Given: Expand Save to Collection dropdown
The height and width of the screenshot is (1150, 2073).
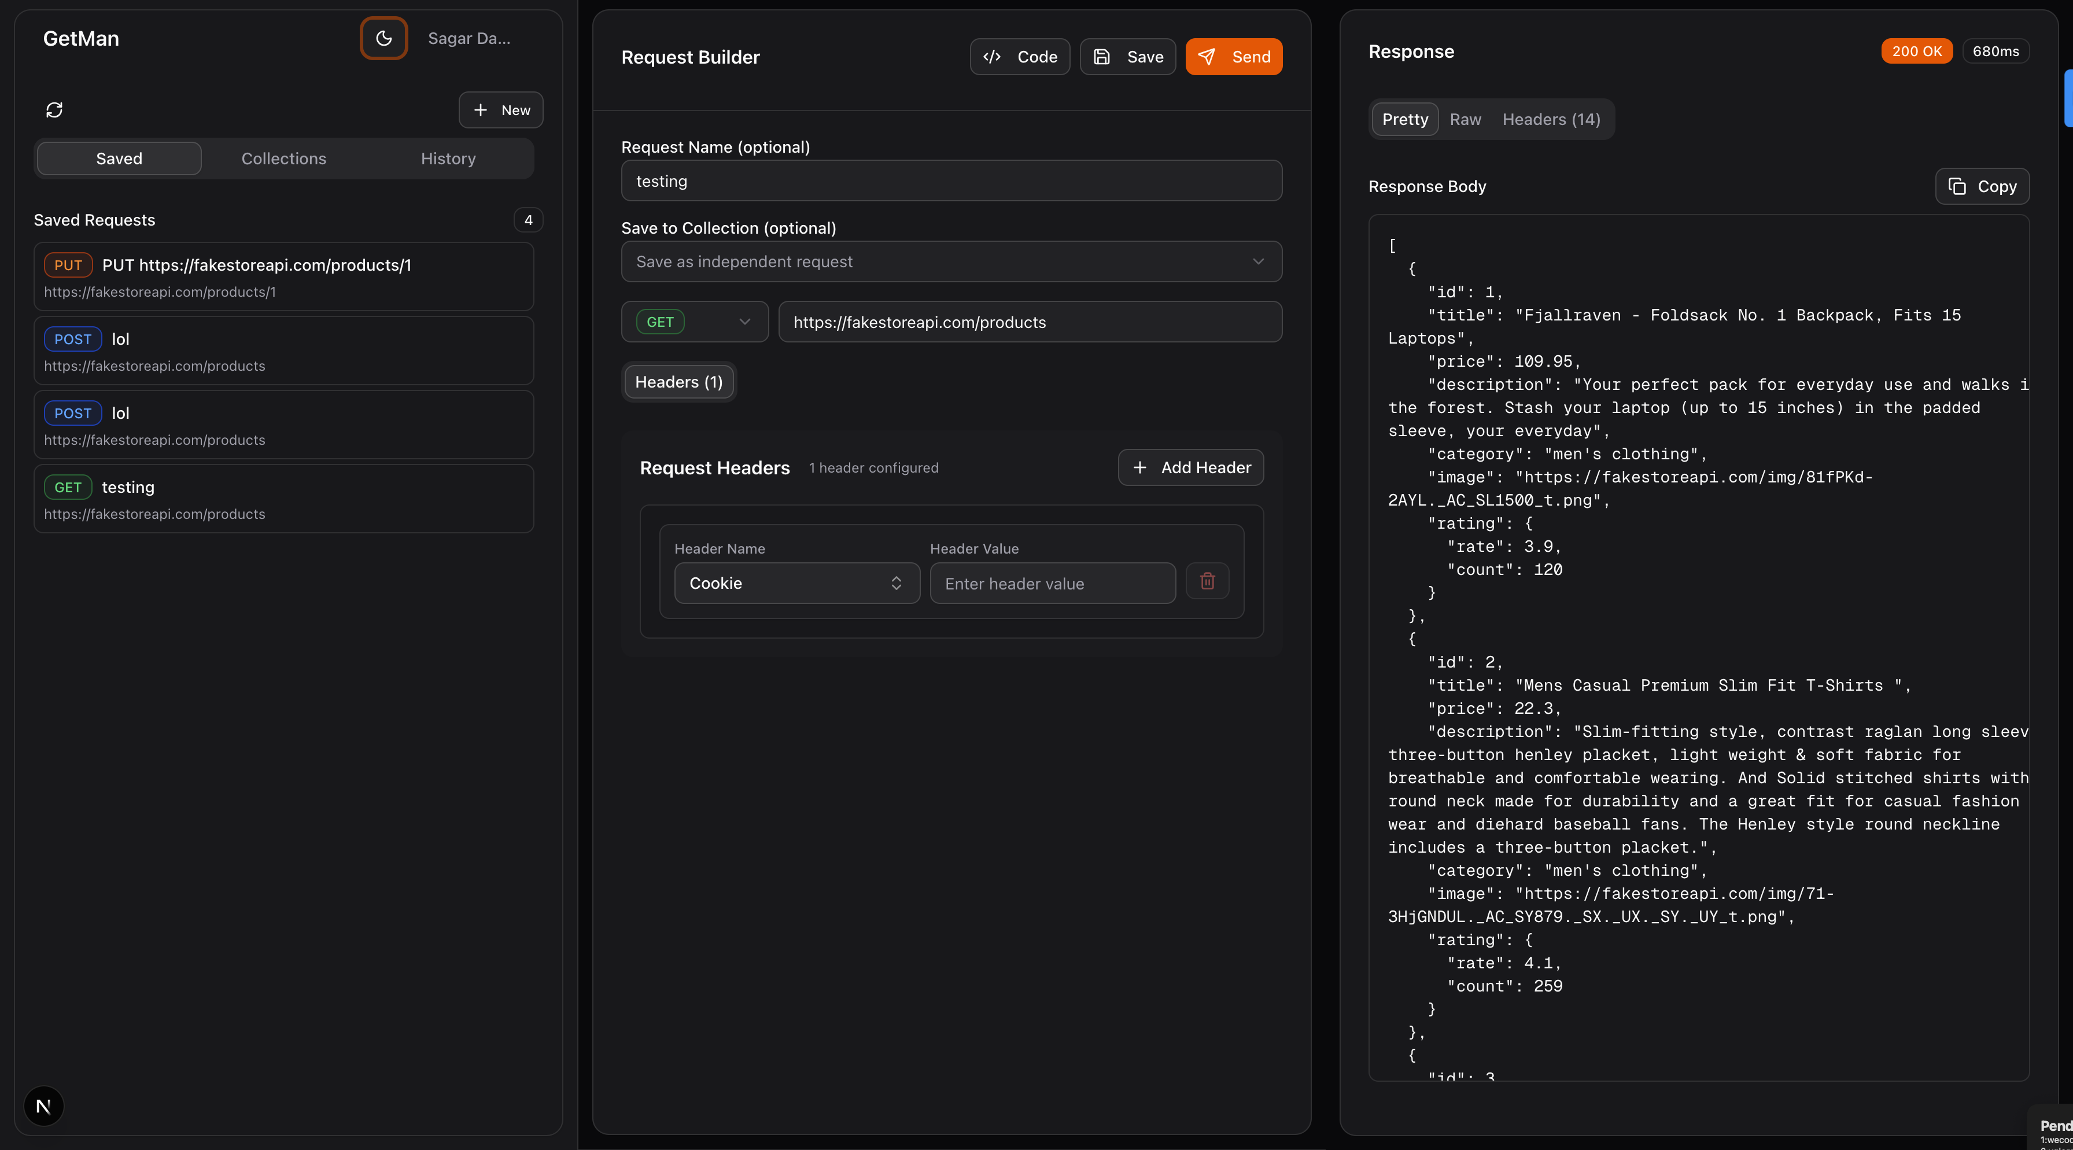Looking at the screenshot, I should [x=951, y=261].
